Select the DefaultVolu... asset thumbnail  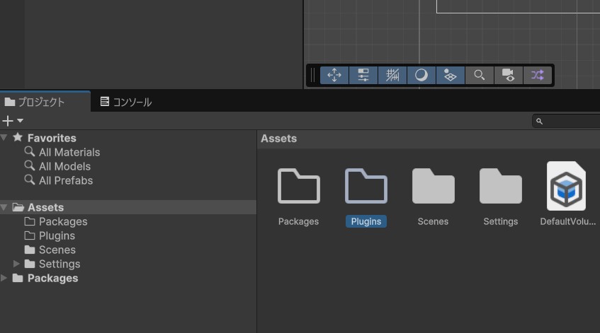566,186
